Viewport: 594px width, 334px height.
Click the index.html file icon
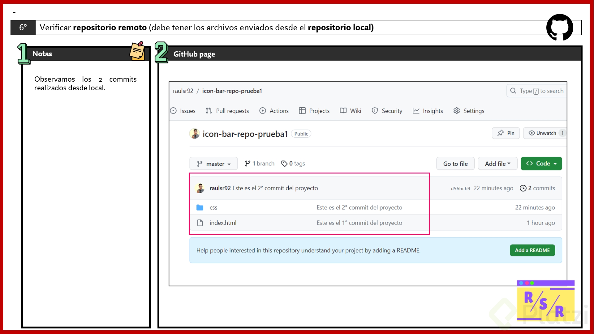coord(200,223)
